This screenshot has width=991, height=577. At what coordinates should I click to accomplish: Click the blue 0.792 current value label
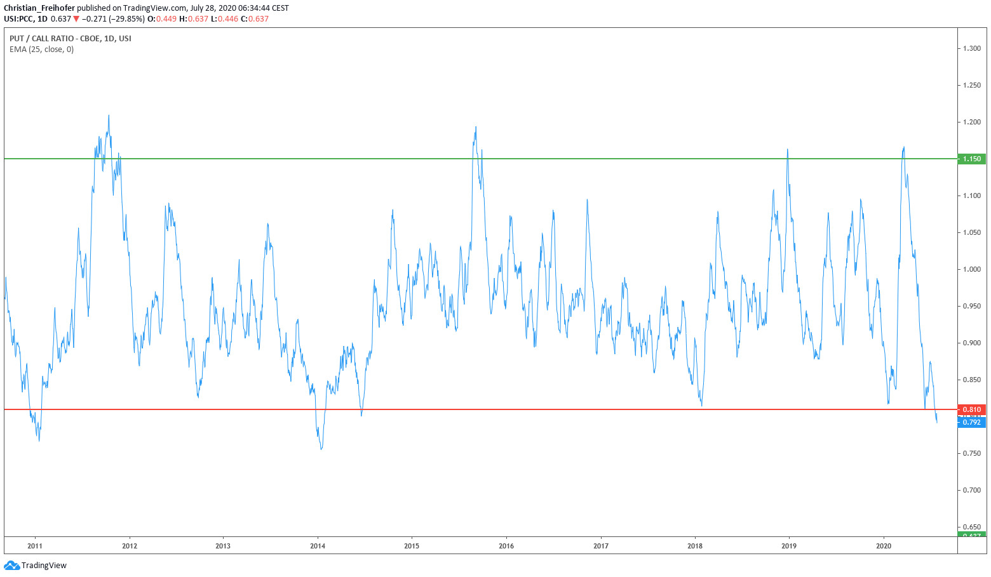(971, 422)
